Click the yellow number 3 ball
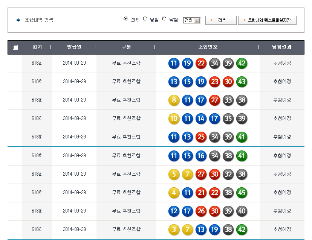The height and width of the screenshot is (240, 312). coord(174,229)
